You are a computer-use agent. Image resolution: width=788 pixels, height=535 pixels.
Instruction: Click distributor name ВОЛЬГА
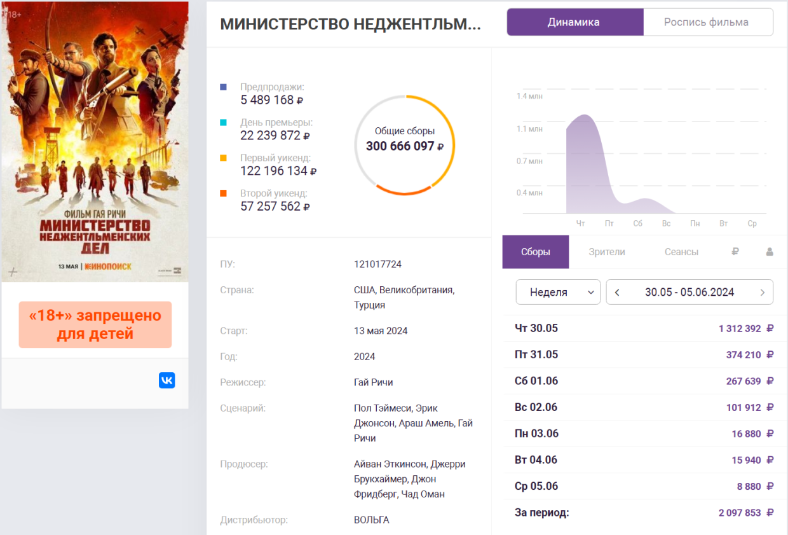pyautogui.click(x=372, y=520)
